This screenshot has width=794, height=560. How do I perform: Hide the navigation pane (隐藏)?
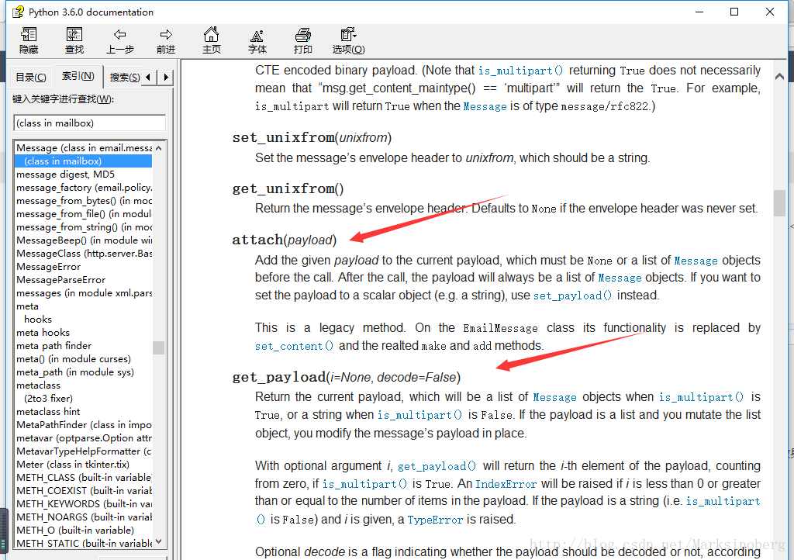click(29, 40)
